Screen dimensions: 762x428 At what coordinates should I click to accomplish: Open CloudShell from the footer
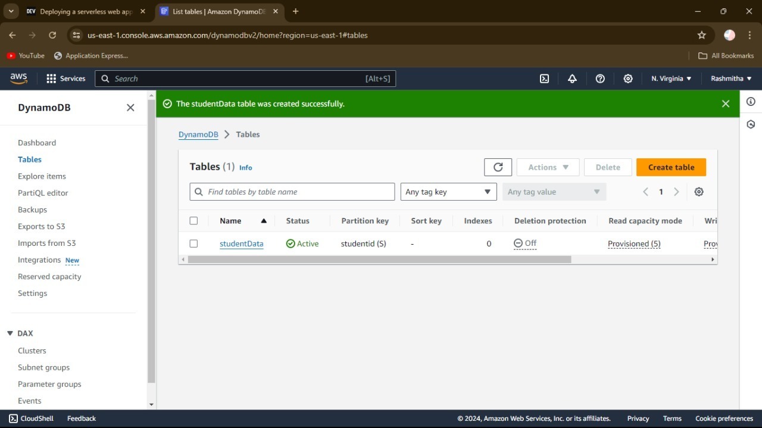[x=32, y=418]
